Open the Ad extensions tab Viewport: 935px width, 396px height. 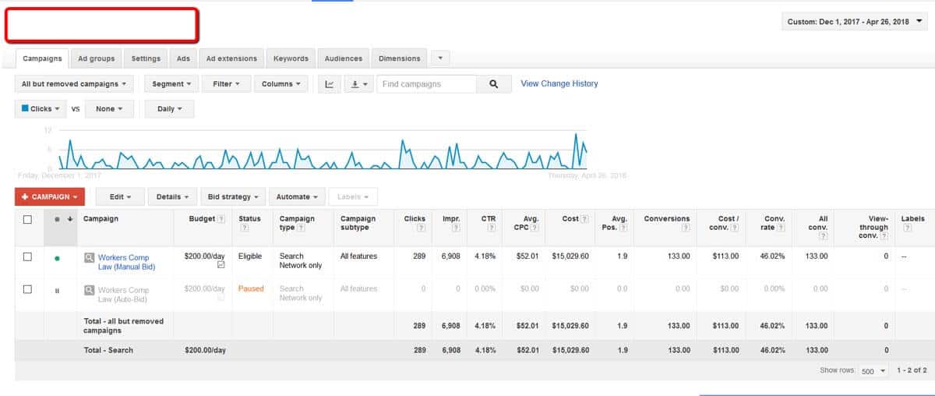[x=231, y=58]
